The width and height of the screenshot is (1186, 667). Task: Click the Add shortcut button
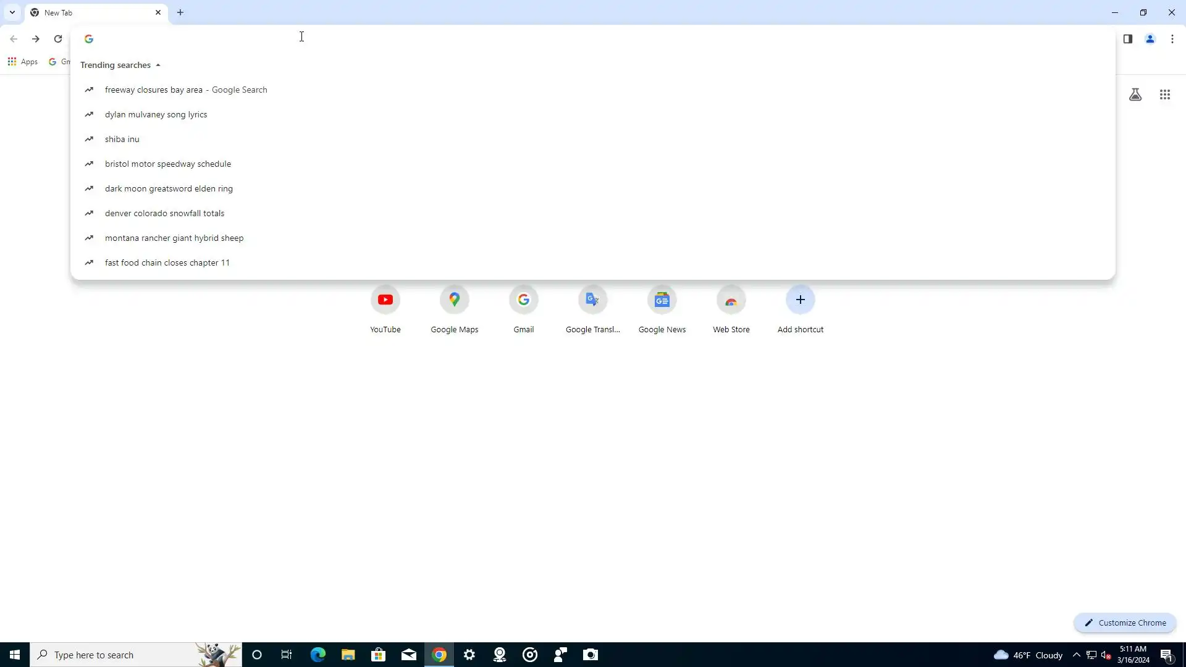[x=801, y=300]
